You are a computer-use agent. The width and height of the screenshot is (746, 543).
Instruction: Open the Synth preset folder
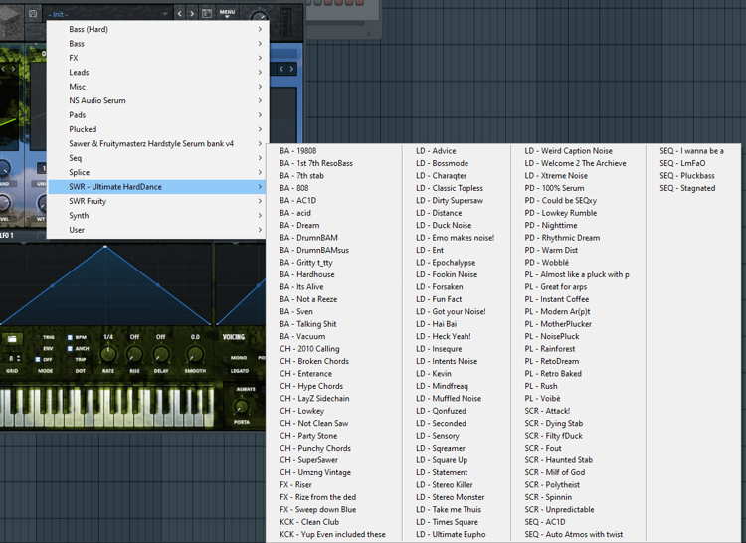click(x=158, y=215)
